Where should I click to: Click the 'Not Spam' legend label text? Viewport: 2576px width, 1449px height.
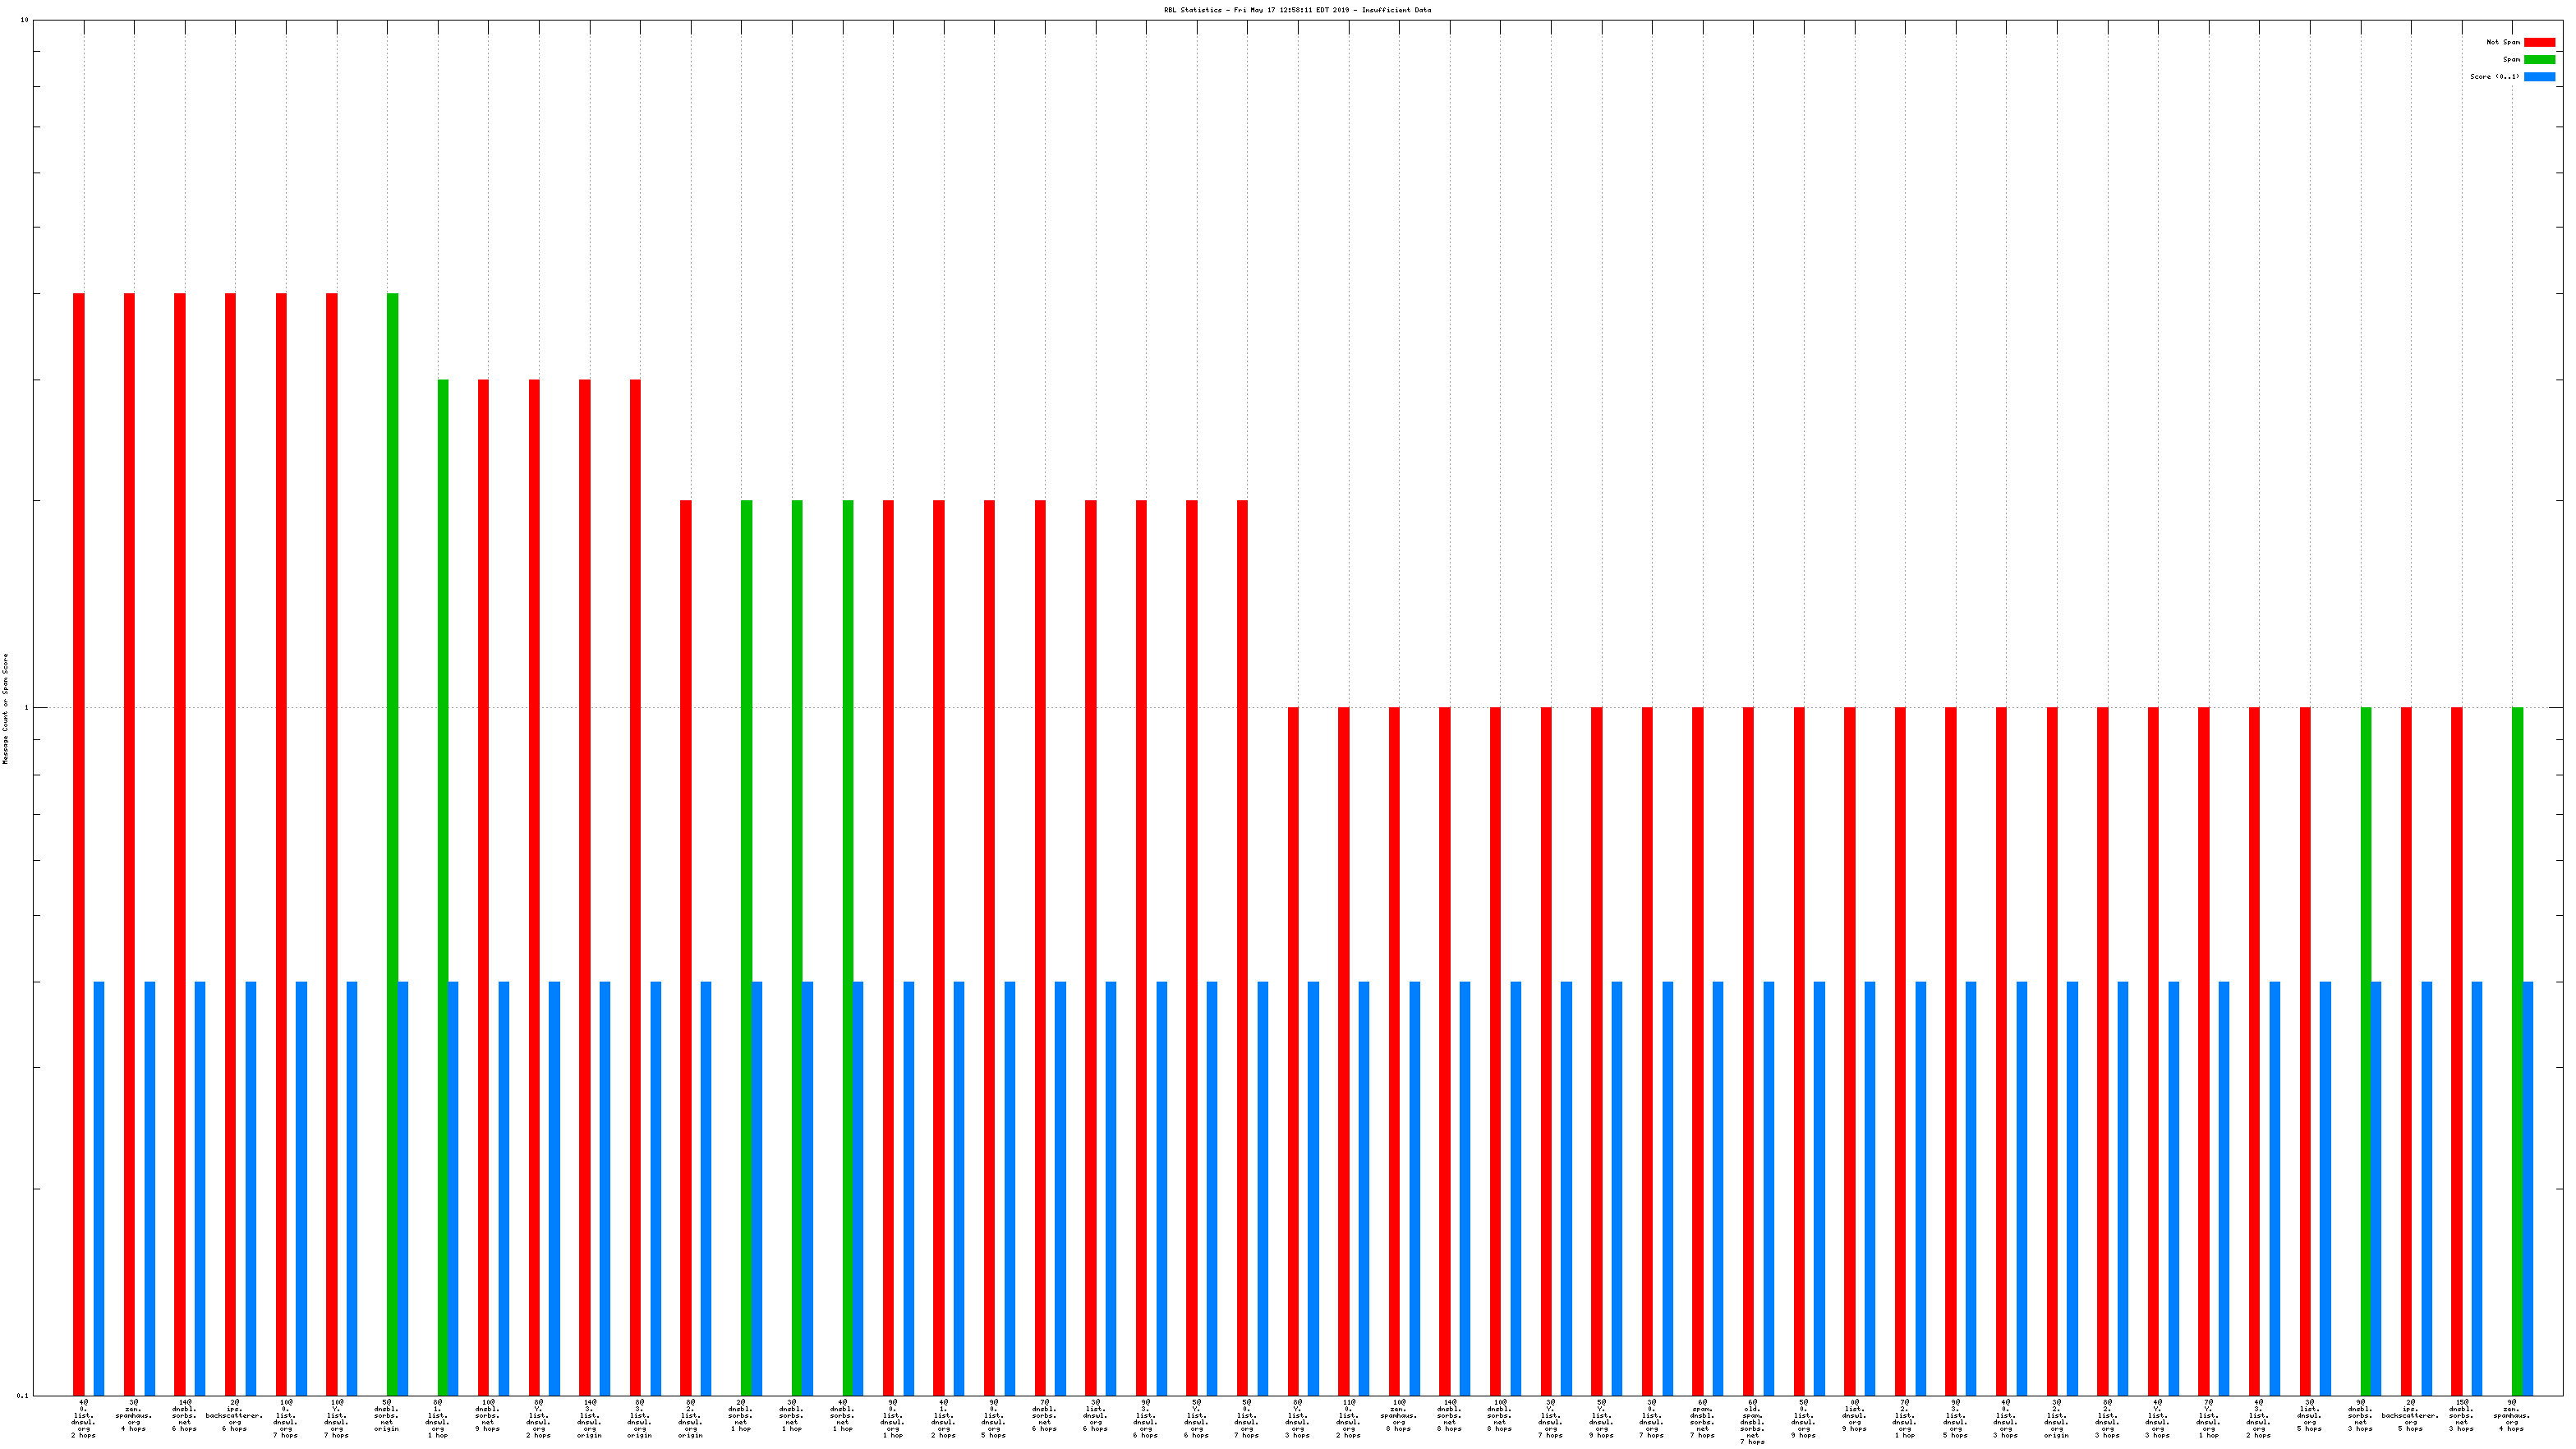(2502, 42)
